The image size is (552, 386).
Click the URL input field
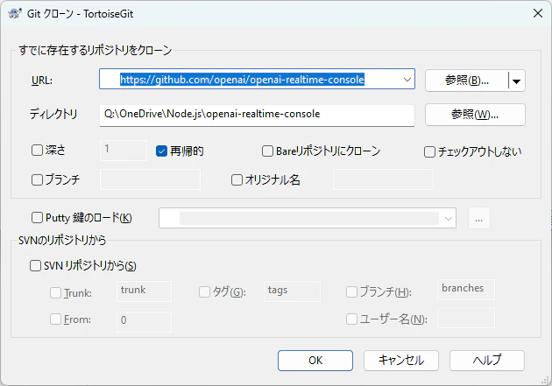(x=257, y=79)
